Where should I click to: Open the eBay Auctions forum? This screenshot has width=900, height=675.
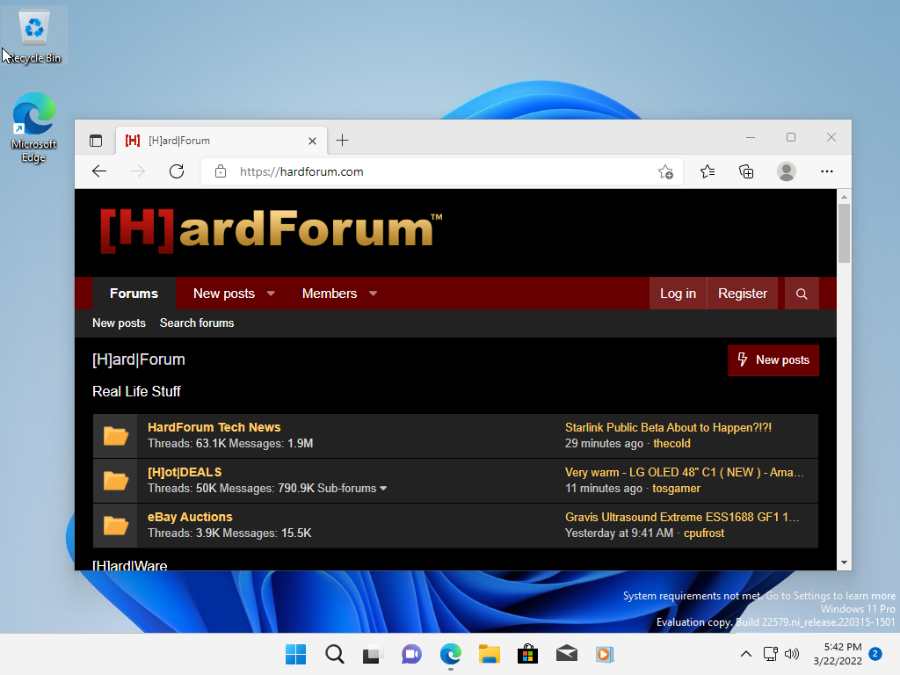pyautogui.click(x=190, y=517)
